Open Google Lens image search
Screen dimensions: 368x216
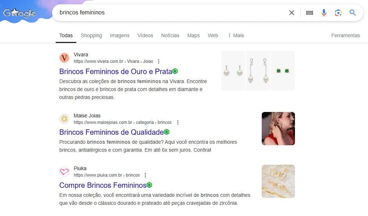(338, 13)
